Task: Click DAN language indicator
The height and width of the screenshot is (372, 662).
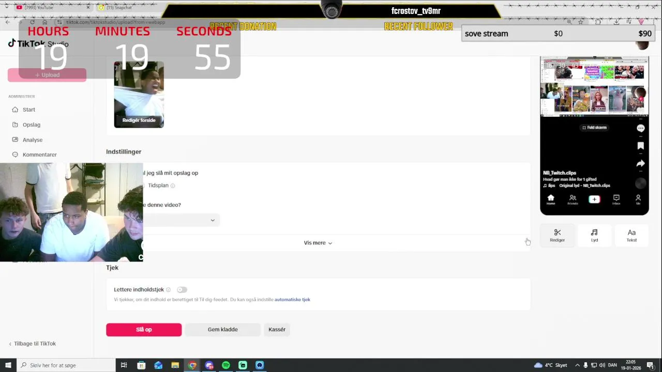Action: point(612,365)
